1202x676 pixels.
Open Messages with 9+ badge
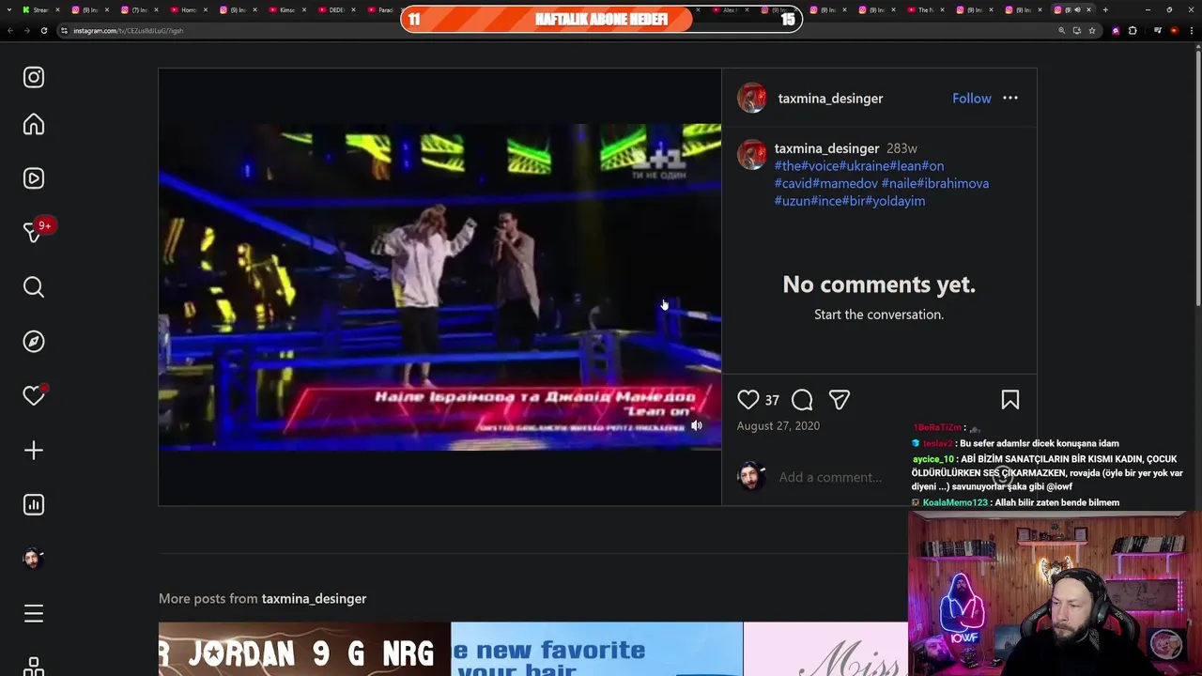tap(35, 232)
